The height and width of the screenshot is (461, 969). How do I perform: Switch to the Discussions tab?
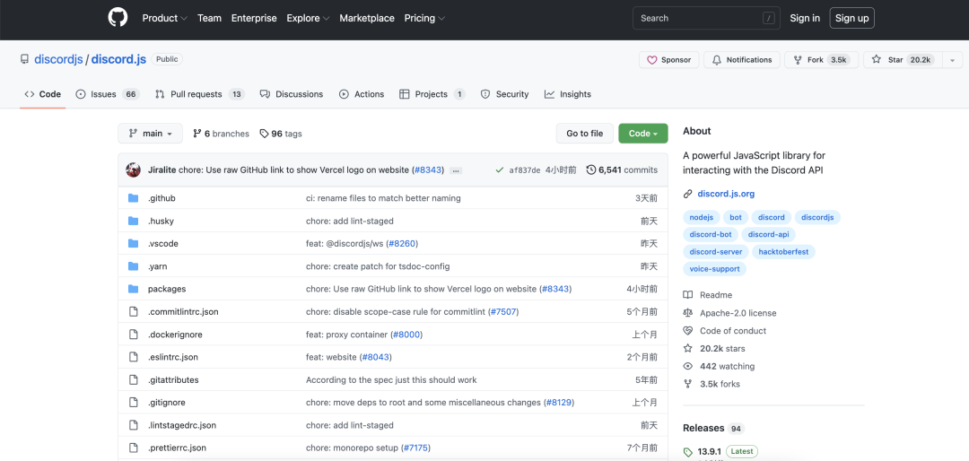click(292, 94)
